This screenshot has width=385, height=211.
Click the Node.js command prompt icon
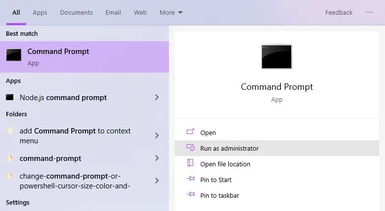coord(10,97)
